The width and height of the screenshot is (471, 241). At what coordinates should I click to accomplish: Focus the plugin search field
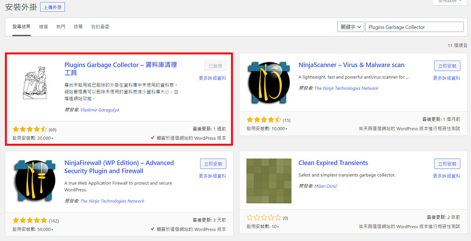click(x=414, y=27)
